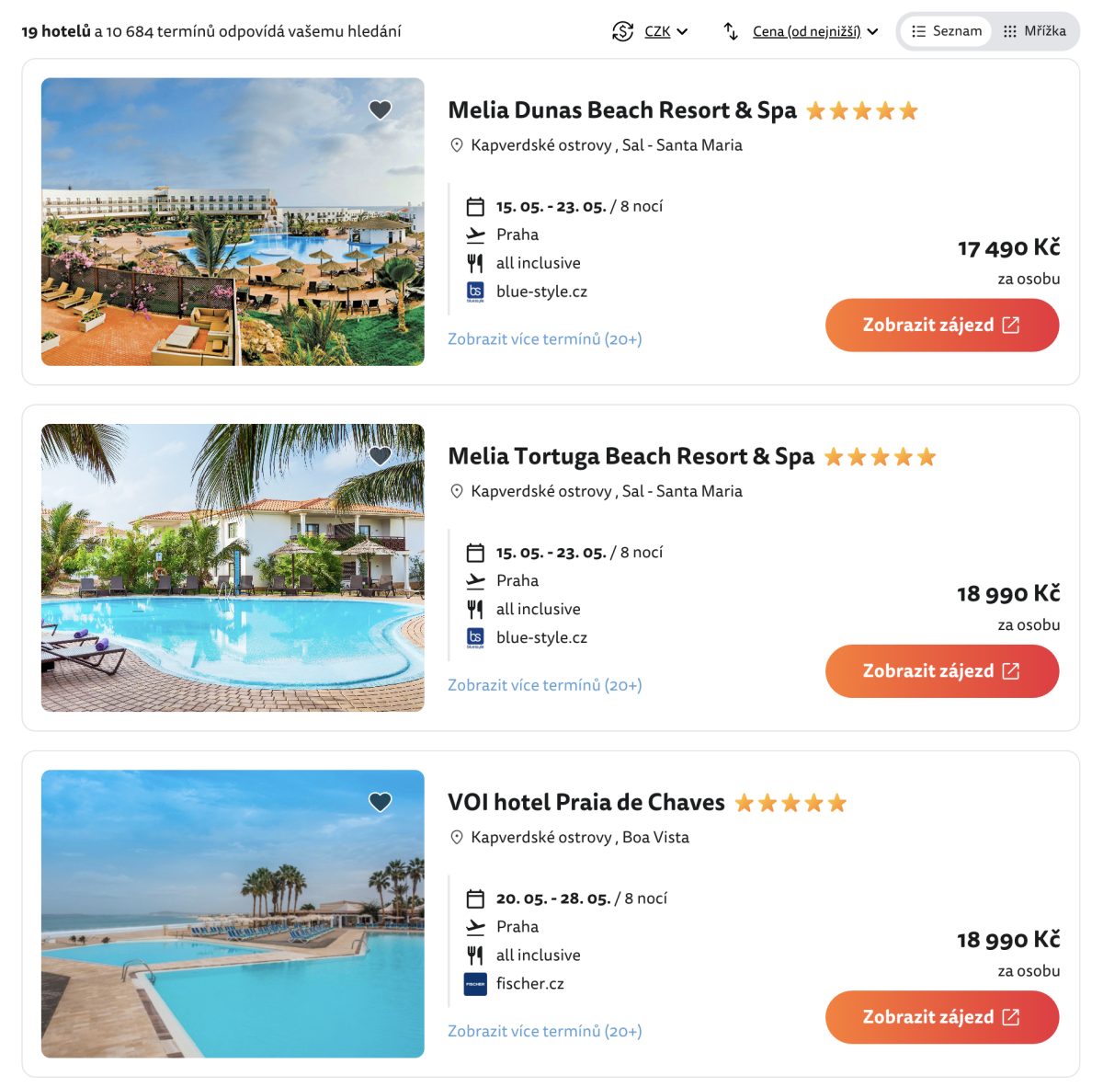Open Melia Tortuga Beach Resort & Spa title

click(631, 456)
